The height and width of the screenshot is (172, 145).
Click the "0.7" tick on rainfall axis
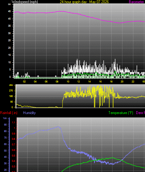13,145
